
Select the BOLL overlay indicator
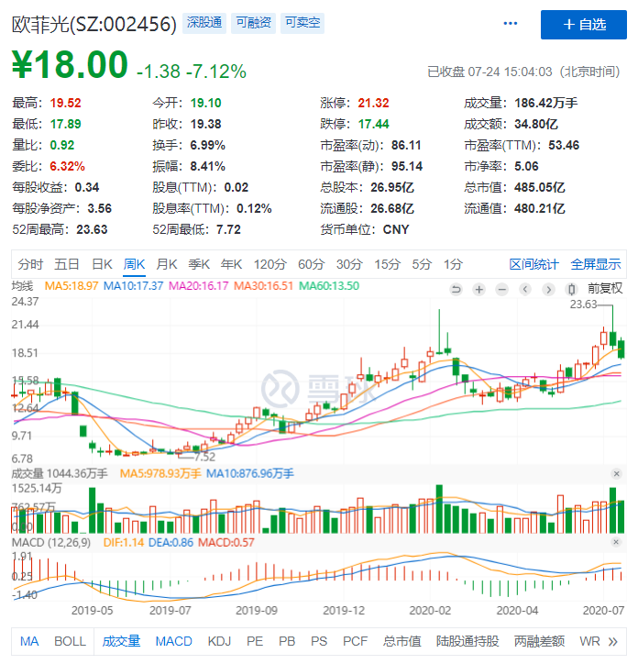[70, 641]
